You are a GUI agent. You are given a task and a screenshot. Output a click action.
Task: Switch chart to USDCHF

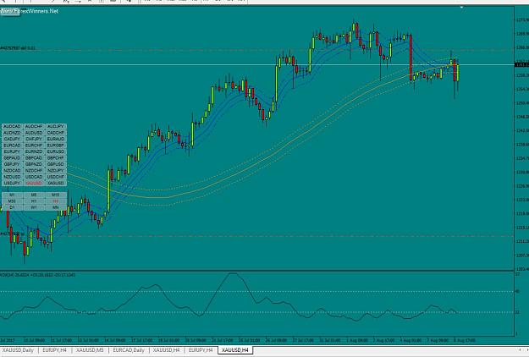coord(56,177)
